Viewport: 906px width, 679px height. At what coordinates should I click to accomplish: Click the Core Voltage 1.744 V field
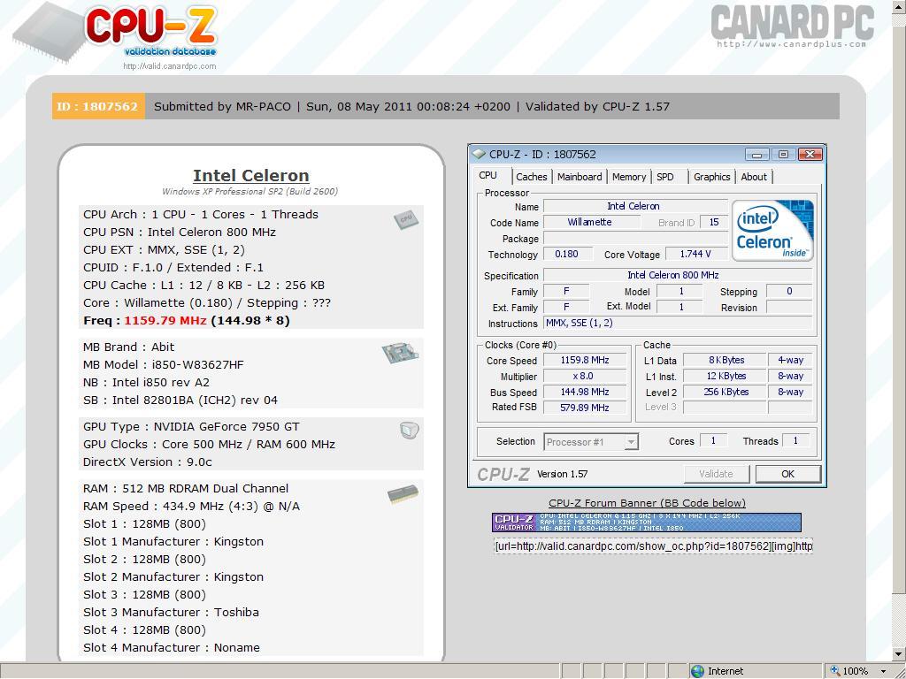[x=695, y=254]
